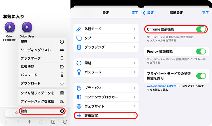Expand 外観モード via its chevron
The height and width of the screenshot is (126, 212).
pos(134,29)
